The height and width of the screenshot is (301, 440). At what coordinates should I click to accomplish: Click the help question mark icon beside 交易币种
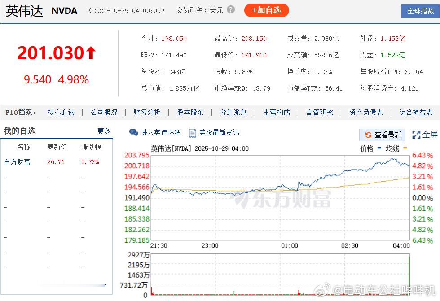tap(231, 10)
